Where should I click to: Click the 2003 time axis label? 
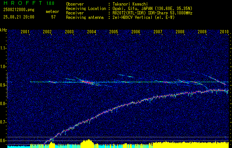coord(69,31)
